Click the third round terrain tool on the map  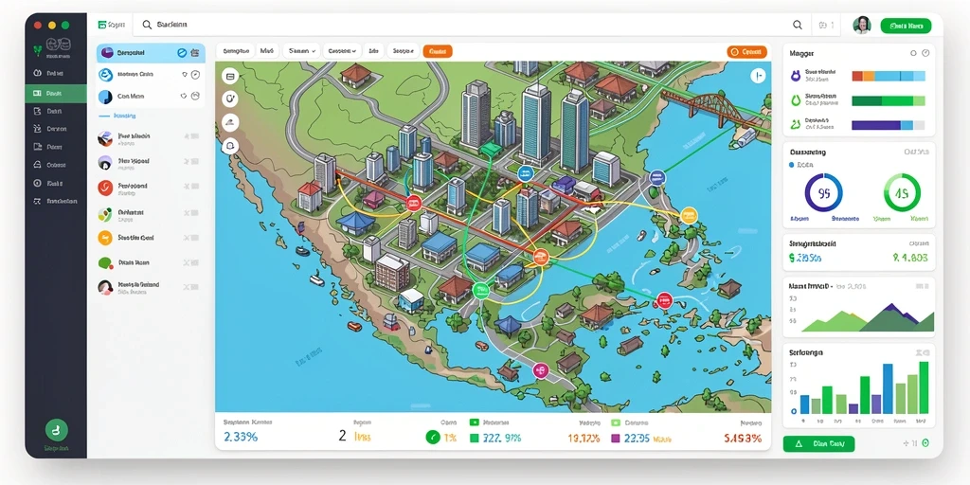pos(230,122)
